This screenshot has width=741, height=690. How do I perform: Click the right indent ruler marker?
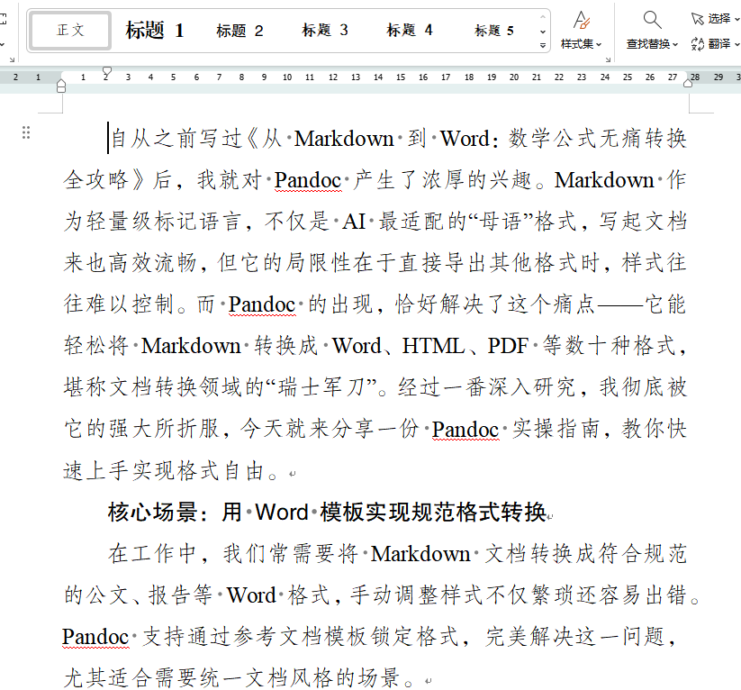click(x=688, y=83)
